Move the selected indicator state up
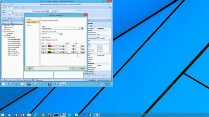 click(x=53, y=40)
